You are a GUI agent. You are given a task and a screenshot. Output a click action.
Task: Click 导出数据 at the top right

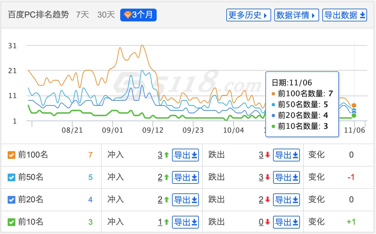click(344, 15)
